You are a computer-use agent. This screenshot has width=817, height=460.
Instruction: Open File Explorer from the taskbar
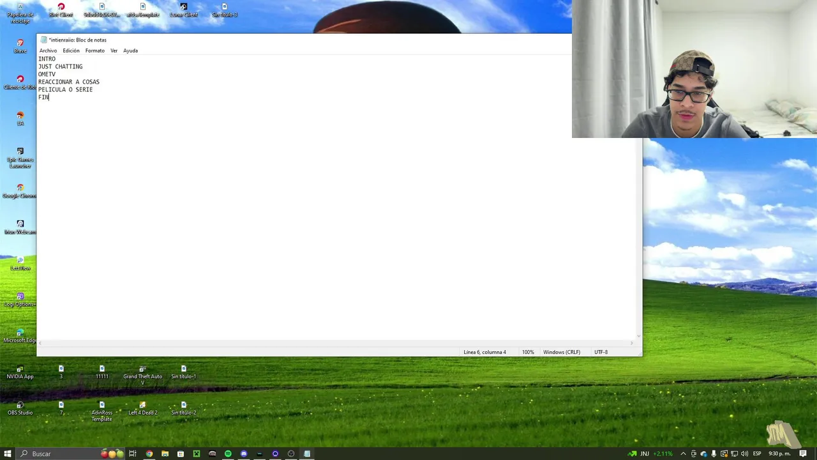tap(165, 454)
